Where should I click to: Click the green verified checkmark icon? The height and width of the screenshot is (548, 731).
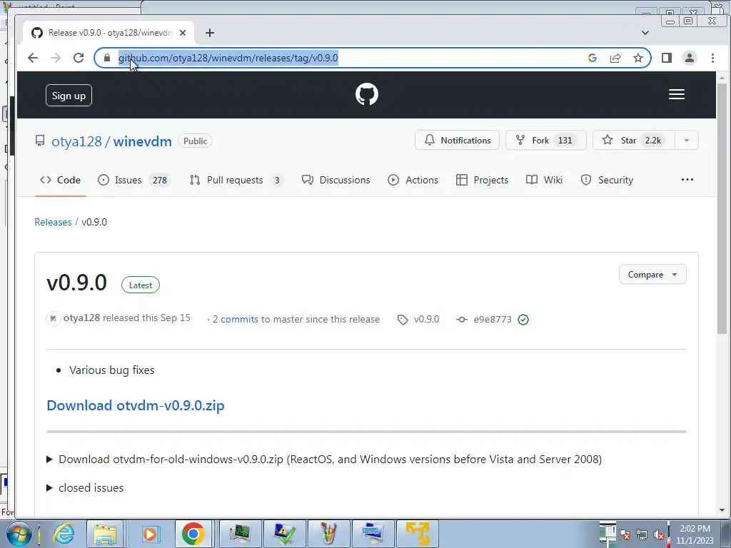(x=523, y=320)
